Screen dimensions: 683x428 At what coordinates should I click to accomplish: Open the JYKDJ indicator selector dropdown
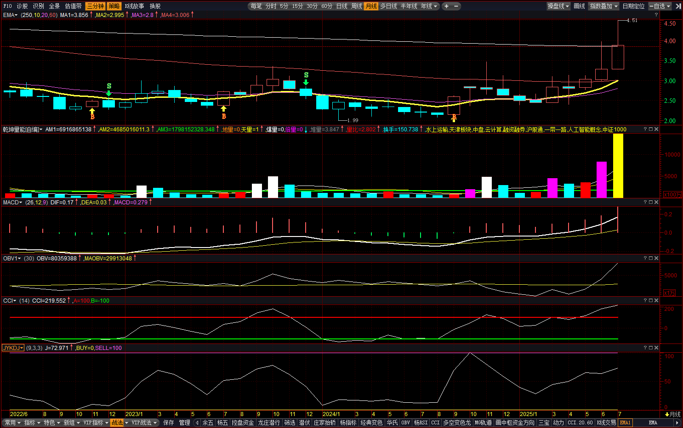click(x=13, y=348)
